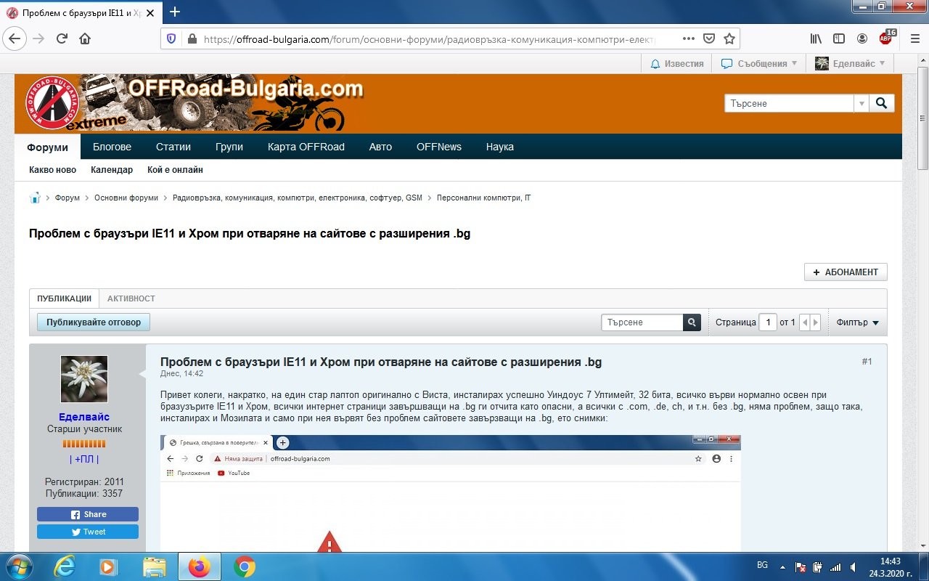The height and width of the screenshot is (581, 929).
Task: Open the Adblock Plus extension popup
Action: click(x=886, y=38)
